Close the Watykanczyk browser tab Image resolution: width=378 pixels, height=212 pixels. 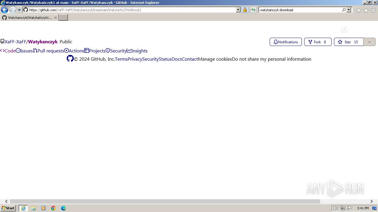(55, 18)
